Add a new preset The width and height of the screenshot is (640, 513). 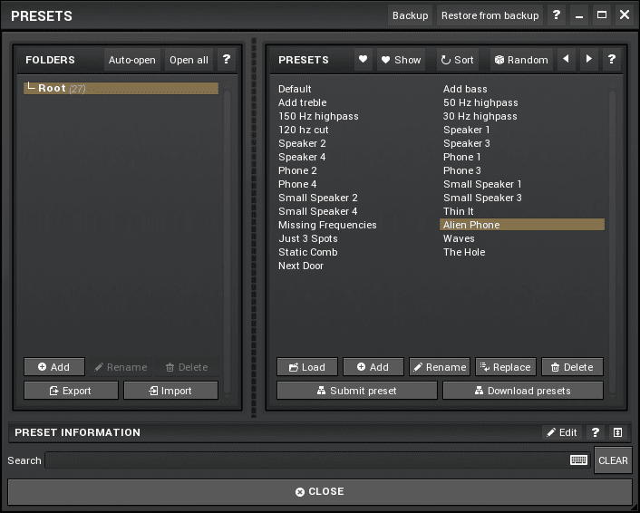(x=373, y=367)
